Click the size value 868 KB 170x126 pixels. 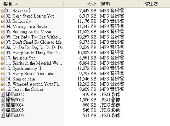pyautogui.click(x=90, y=105)
